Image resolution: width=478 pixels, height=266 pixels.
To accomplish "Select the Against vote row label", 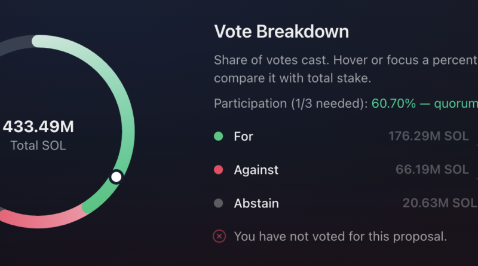I will 256,170.
